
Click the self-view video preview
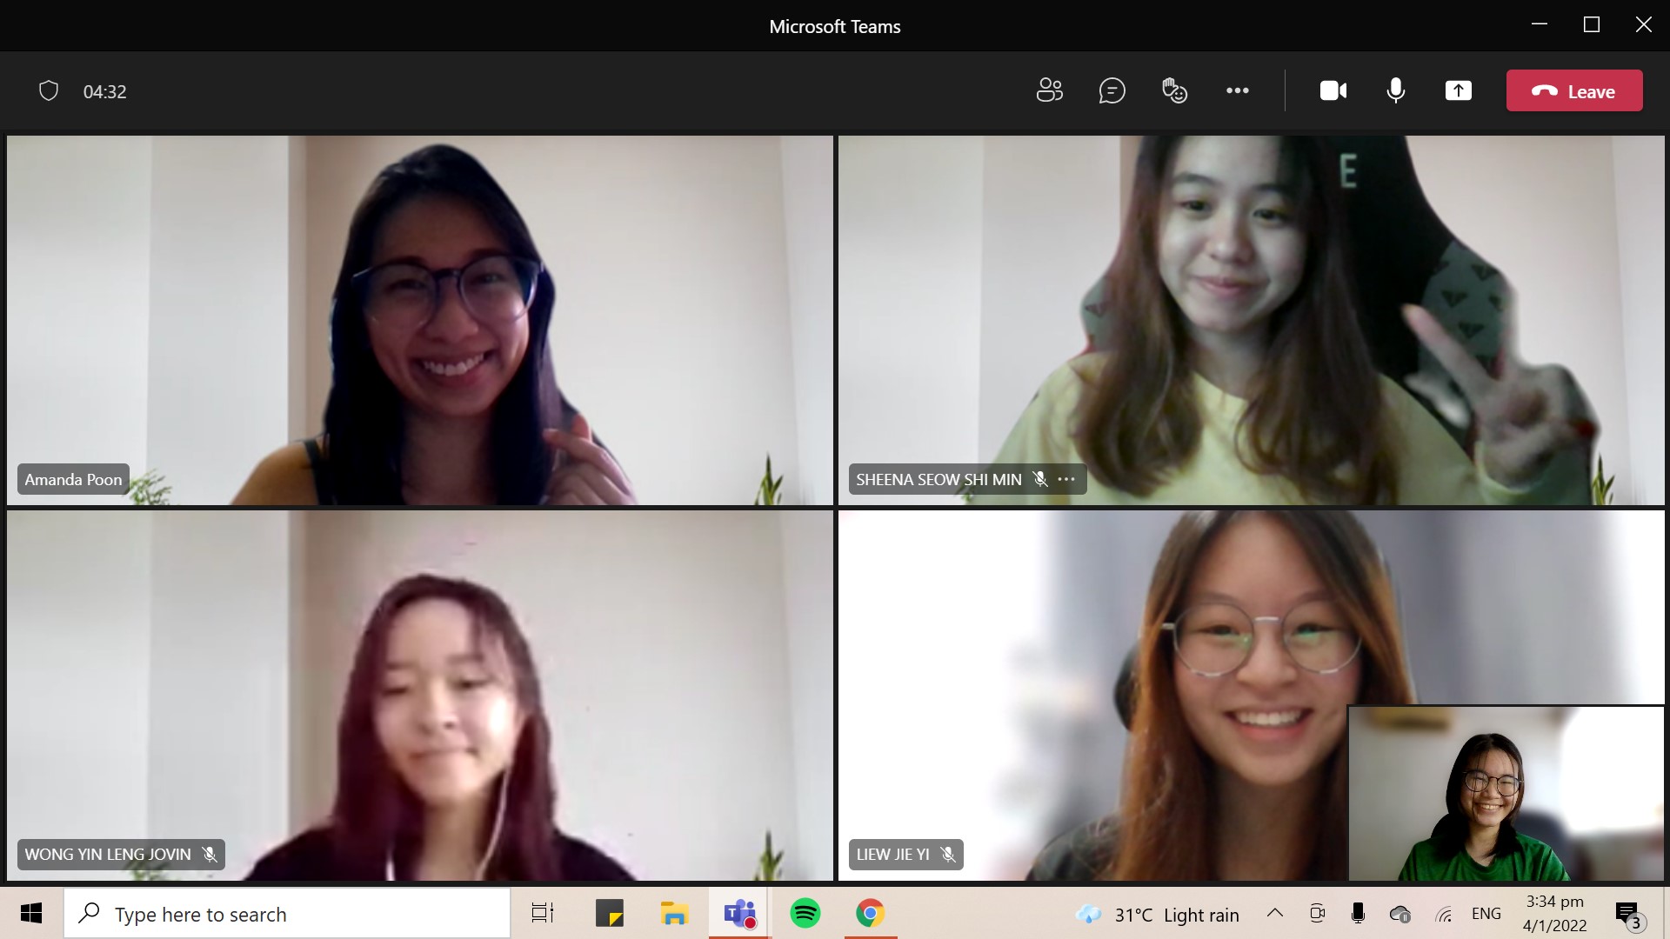(x=1505, y=793)
